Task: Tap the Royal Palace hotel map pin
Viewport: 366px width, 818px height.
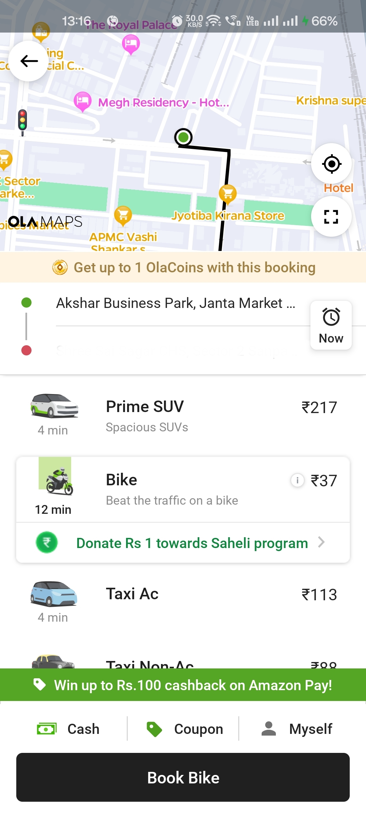Action: (x=131, y=44)
